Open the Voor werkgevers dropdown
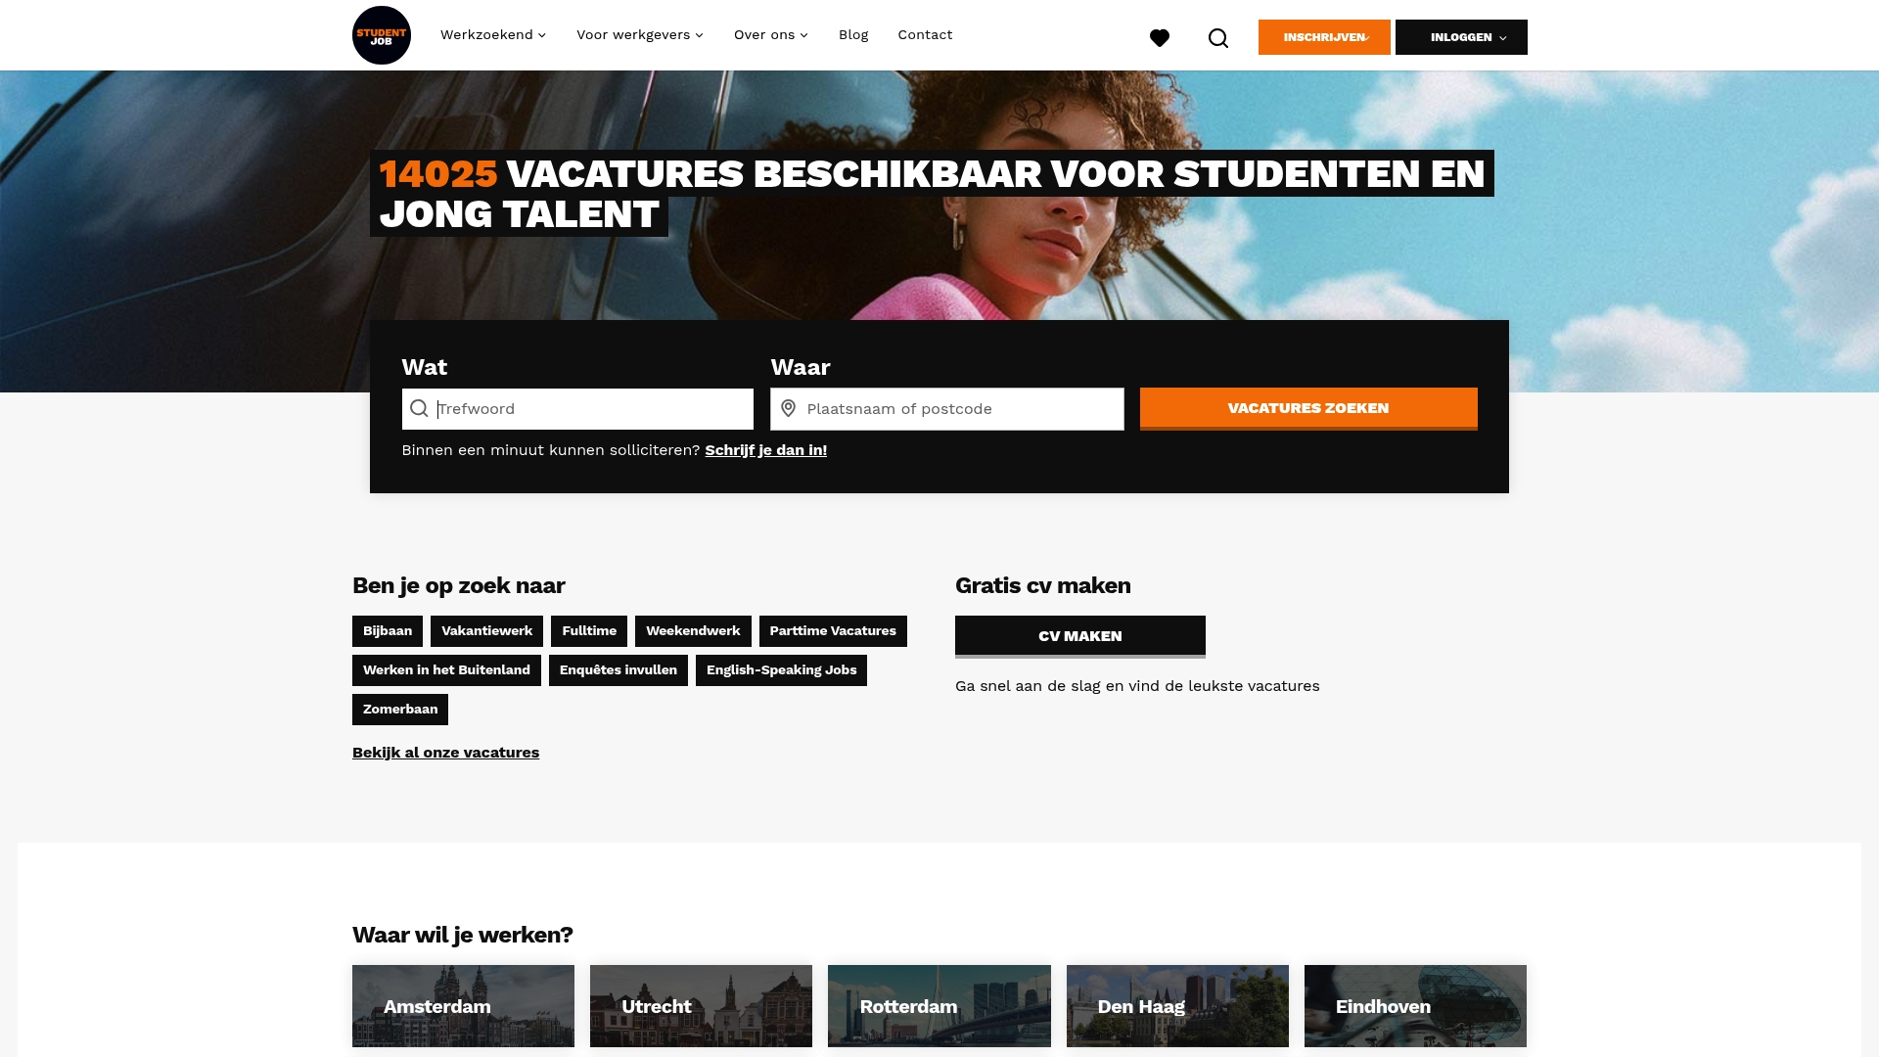Screen dimensions: 1879x1057 pyautogui.click(x=638, y=34)
